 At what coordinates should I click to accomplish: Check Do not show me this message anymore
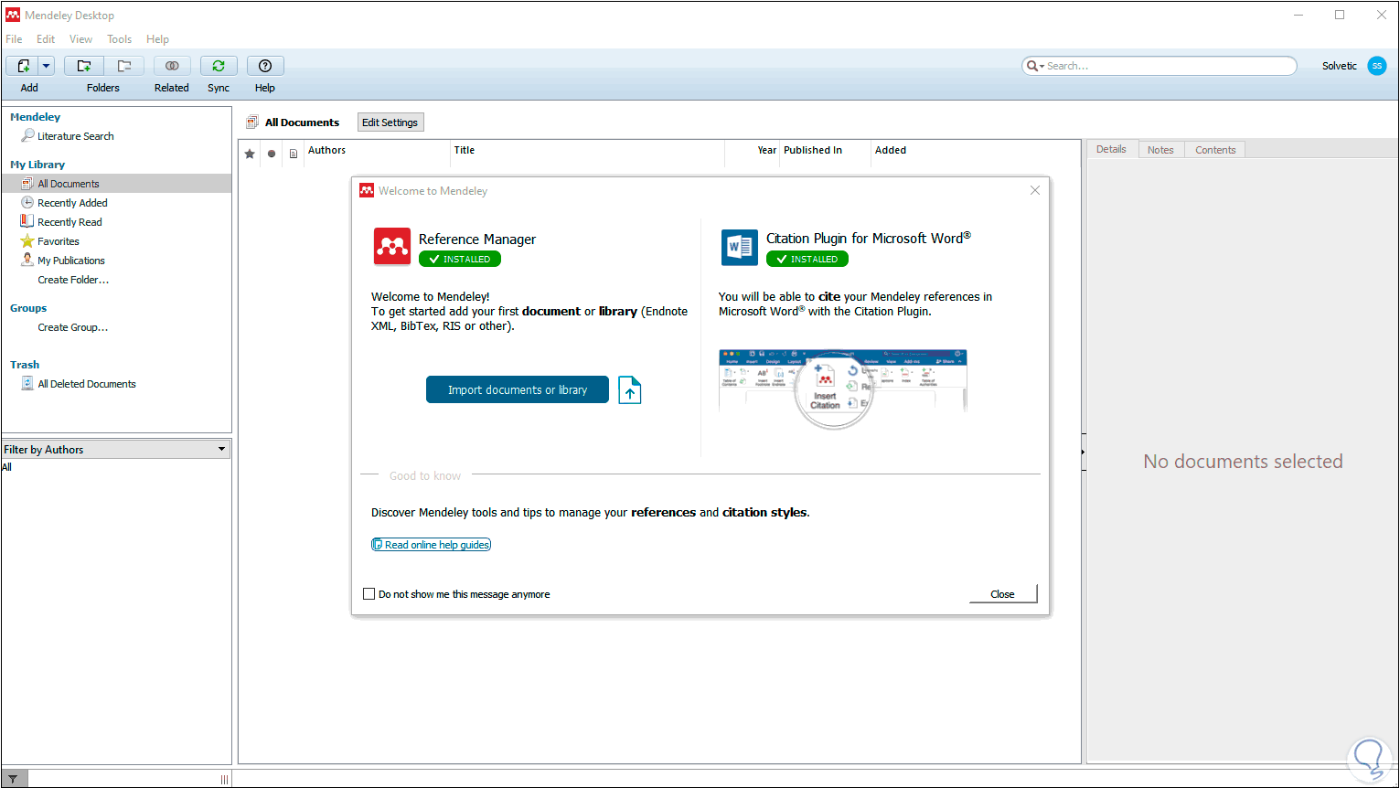pos(369,594)
